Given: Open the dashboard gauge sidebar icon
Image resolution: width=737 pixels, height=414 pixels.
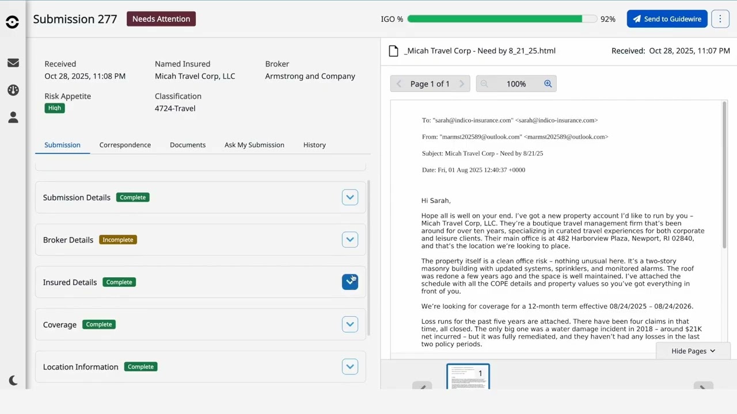Looking at the screenshot, I should (x=13, y=90).
